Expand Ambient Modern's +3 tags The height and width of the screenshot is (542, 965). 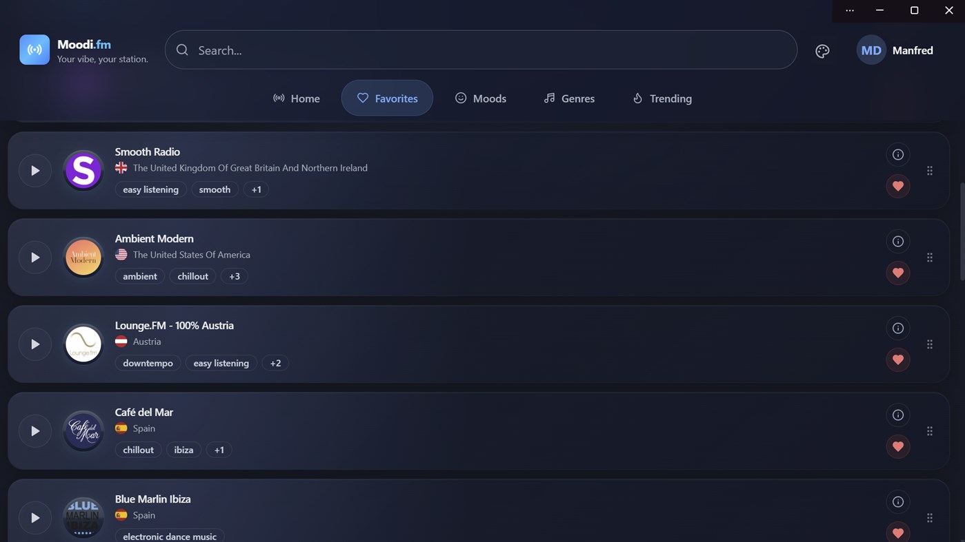[x=235, y=276]
